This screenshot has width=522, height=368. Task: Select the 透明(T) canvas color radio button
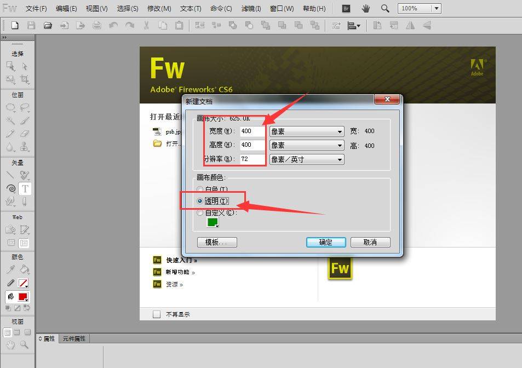tap(200, 201)
